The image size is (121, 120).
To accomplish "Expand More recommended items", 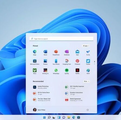I will coord(86,81).
